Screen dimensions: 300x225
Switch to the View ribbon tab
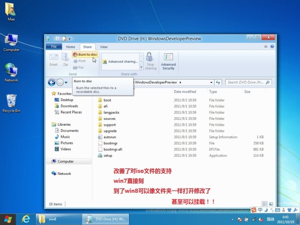coord(104,47)
